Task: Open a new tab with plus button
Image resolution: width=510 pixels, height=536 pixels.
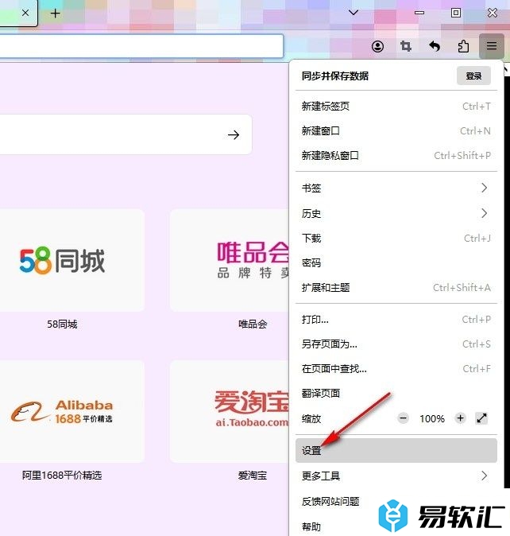Action: click(55, 13)
